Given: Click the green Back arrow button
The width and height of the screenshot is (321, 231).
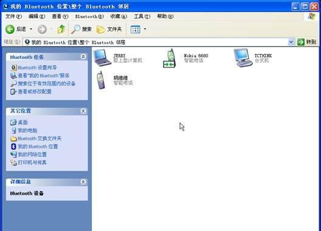Looking at the screenshot, I should point(10,29).
